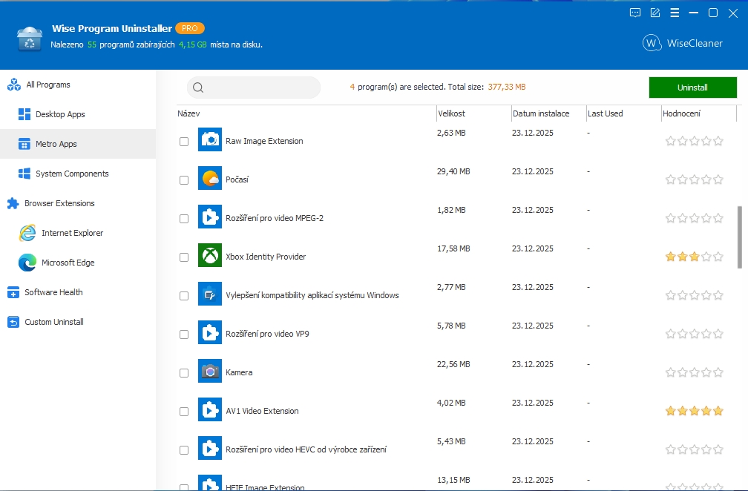The height and width of the screenshot is (491, 748).
Task: Click the Xbox Identity Provider icon
Action: click(210, 256)
